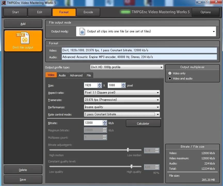
Task: Click the Bitrate field showing 12000
Action: click(x=93, y=123)
